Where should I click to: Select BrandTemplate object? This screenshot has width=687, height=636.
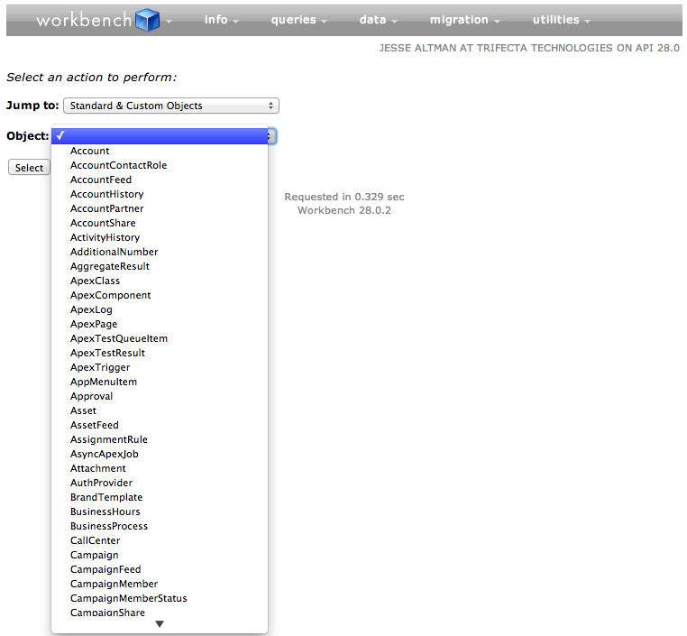[x=160, y=497]
